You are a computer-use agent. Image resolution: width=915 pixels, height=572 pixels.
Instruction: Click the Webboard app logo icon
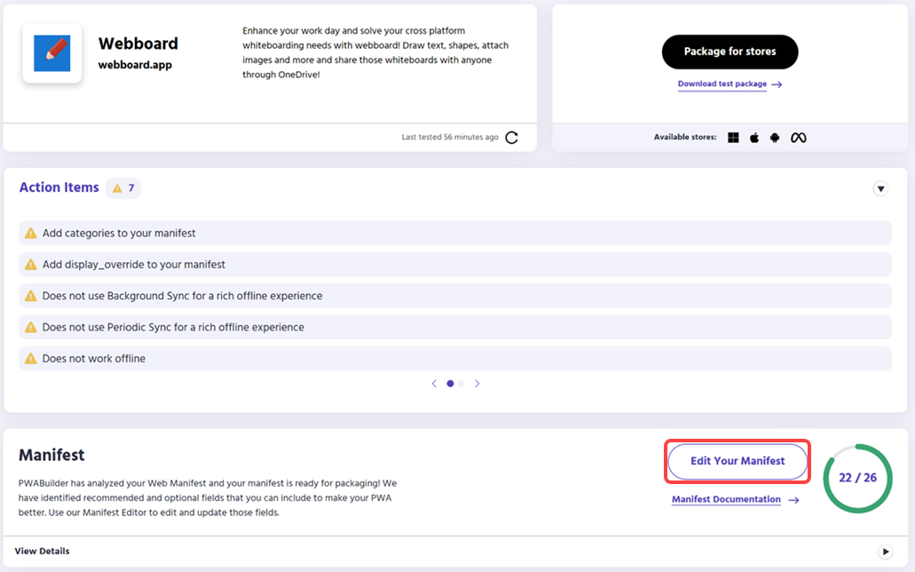(x=52, y=53)
